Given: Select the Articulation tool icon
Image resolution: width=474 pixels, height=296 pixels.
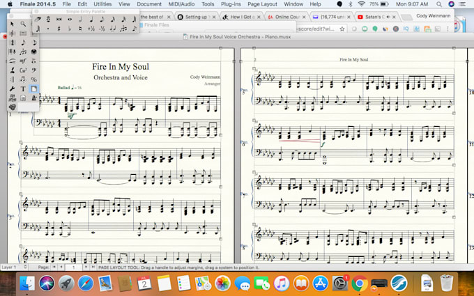Looking at the screenshot, I should (34, 61).
